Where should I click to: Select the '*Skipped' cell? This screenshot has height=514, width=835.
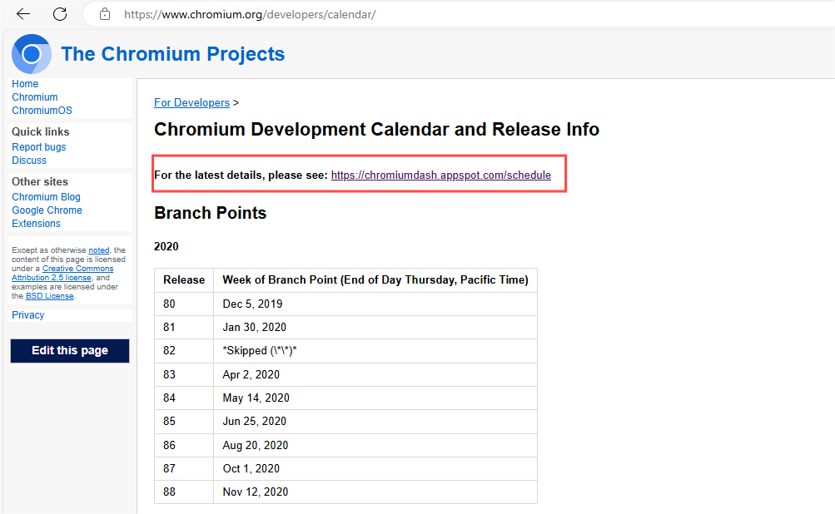[375, 351]
